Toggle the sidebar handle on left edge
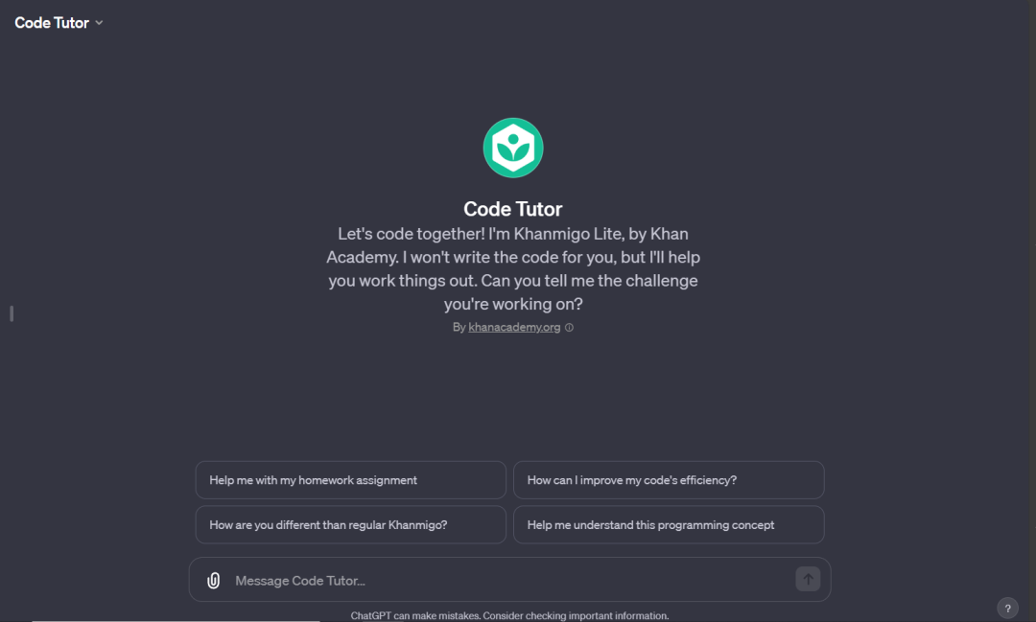 [x=12, y=313]
